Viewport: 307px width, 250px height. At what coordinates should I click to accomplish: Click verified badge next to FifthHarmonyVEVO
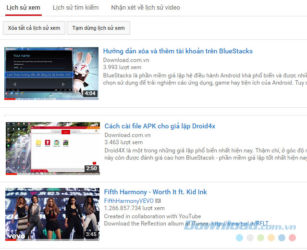[158, 201]
